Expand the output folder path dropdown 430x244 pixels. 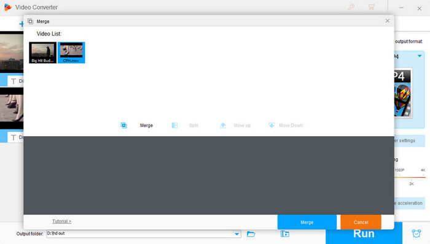[237, 234]
